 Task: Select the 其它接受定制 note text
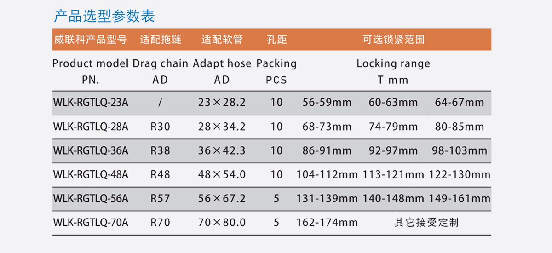[x=426, y=223]
